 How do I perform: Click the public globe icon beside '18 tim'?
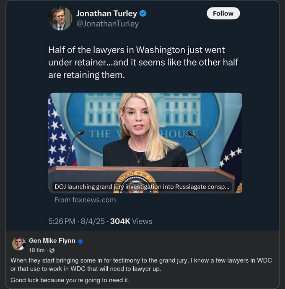[52, 250]
